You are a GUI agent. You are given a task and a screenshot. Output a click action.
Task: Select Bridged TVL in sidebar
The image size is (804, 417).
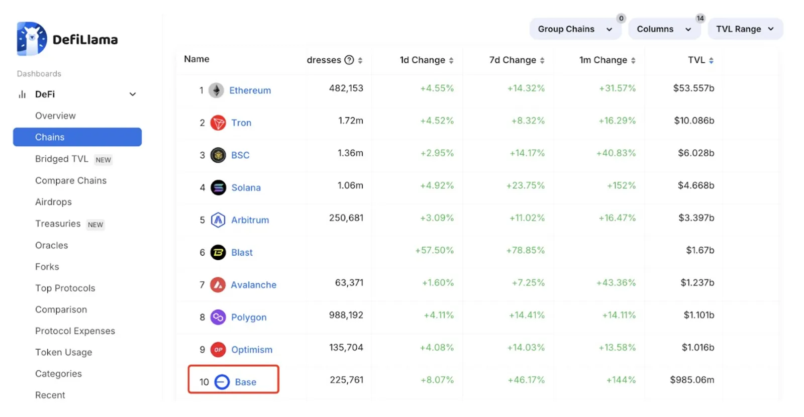[62, 159]
